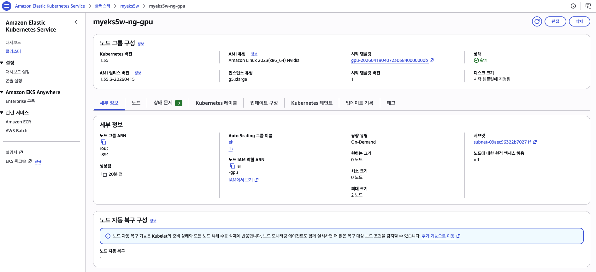
Task: Open the top-right info circle icon
Action: 573,6
